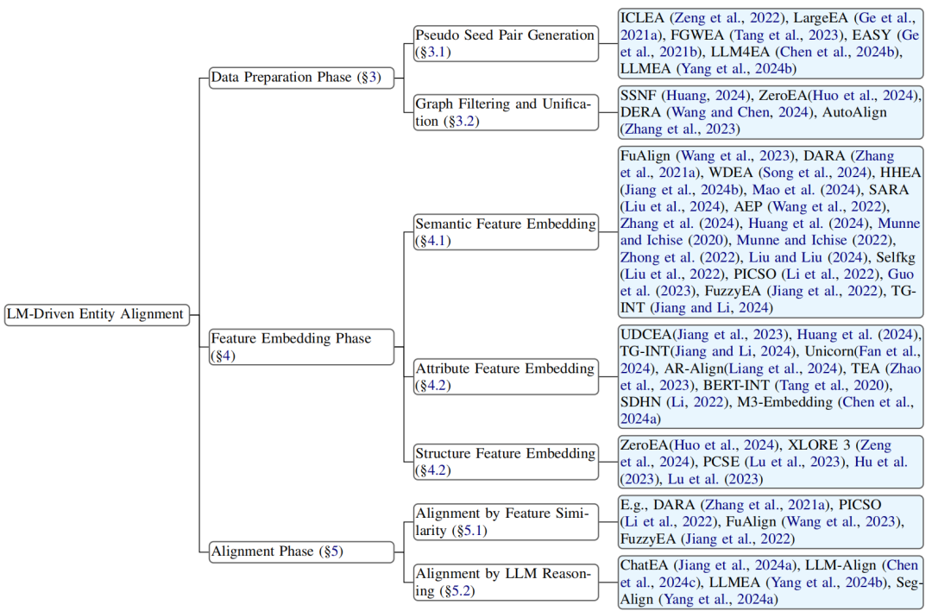Click the method name FuzzyEA in §5.1 box
This screenshot has width=932, height=611.
[x=648, y=539]
